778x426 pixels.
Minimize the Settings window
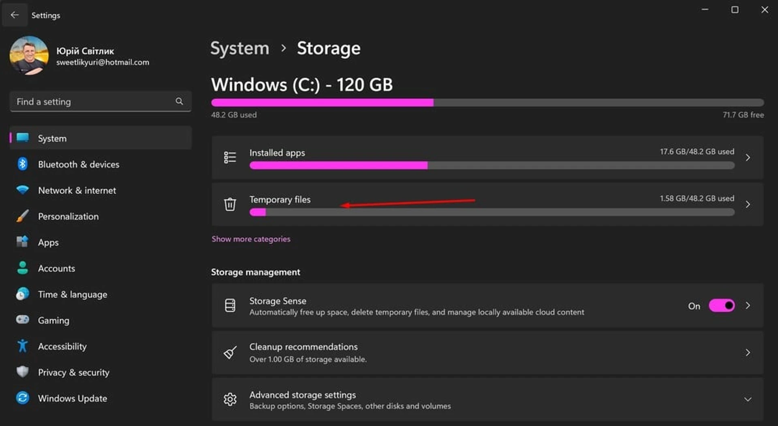pos(705,10)
